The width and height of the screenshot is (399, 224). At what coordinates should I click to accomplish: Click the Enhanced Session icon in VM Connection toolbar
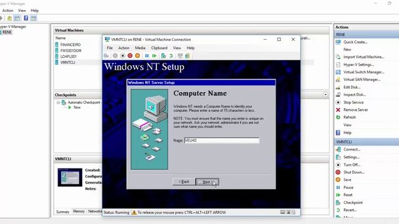pos(180,55)
